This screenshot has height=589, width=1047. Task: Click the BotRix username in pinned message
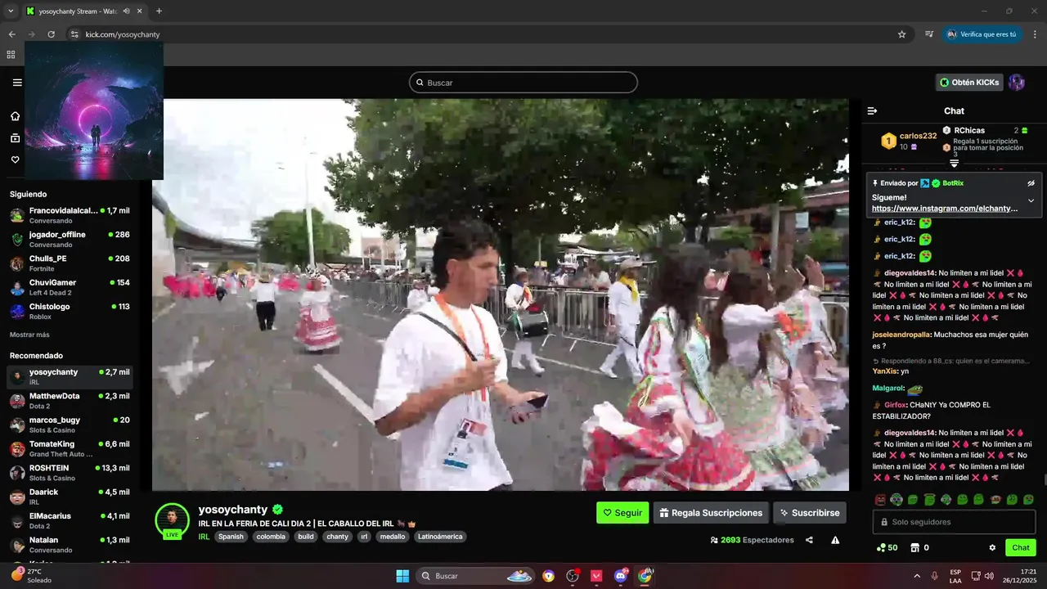tap(953, 183)
